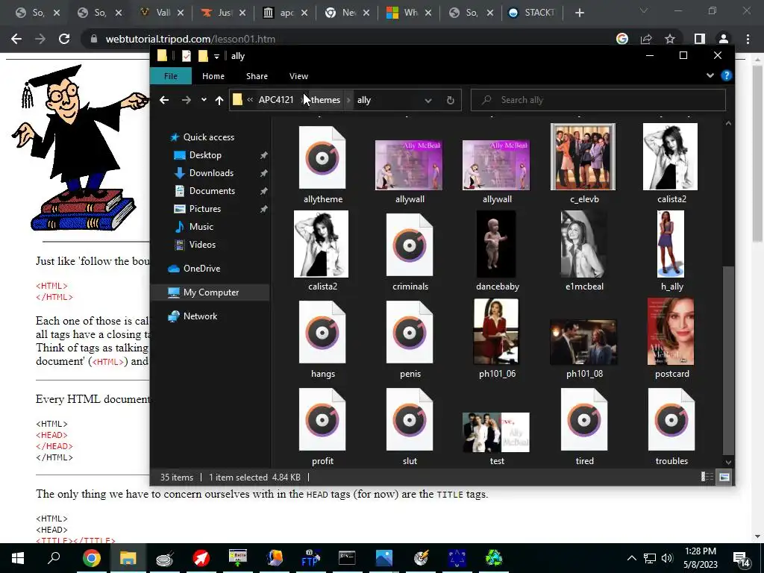Click the Search ally field
The height and width of the screenshot is (573, 764).
pyautogui.click(x=598, y=100)
